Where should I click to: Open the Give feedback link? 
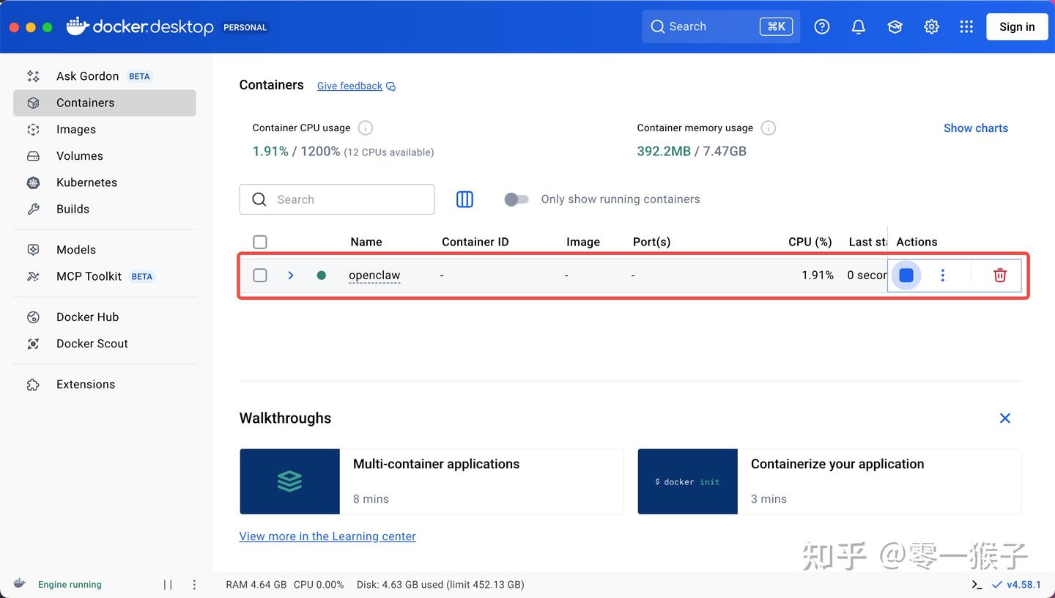click(349, 86)
